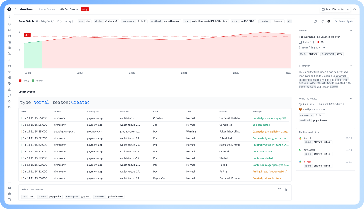Viewport: 364px width, 209px height.
Task: Click the share icon beside Investigate
Action: (322, 21)
